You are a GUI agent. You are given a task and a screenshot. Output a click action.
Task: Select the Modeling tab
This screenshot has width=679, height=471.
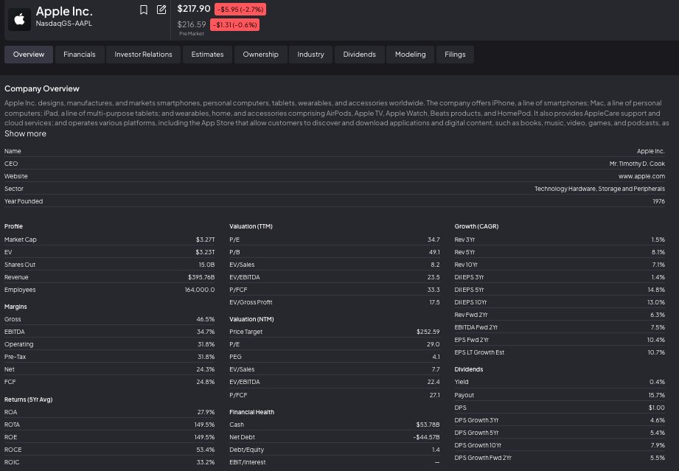coord(410,55)
